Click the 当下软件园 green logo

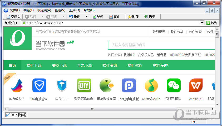(17, 38)
